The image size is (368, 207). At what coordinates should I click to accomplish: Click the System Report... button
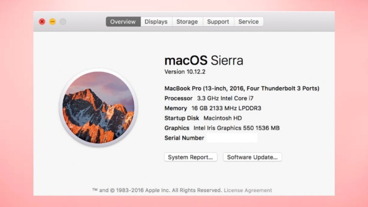point(190,157)
